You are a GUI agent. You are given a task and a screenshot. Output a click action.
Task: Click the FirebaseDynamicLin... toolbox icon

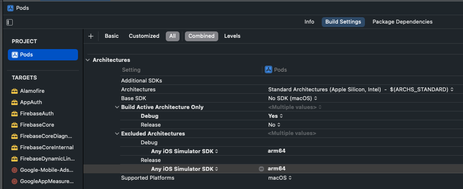pos(15,159)
